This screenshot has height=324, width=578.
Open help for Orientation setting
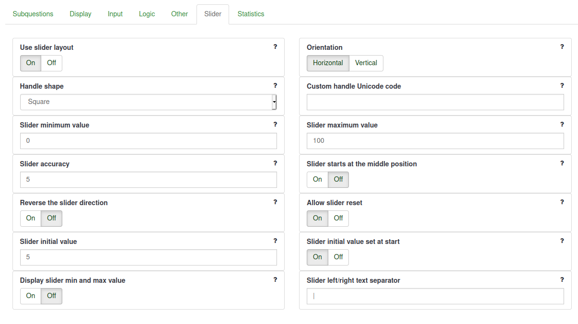coord(562,47)
